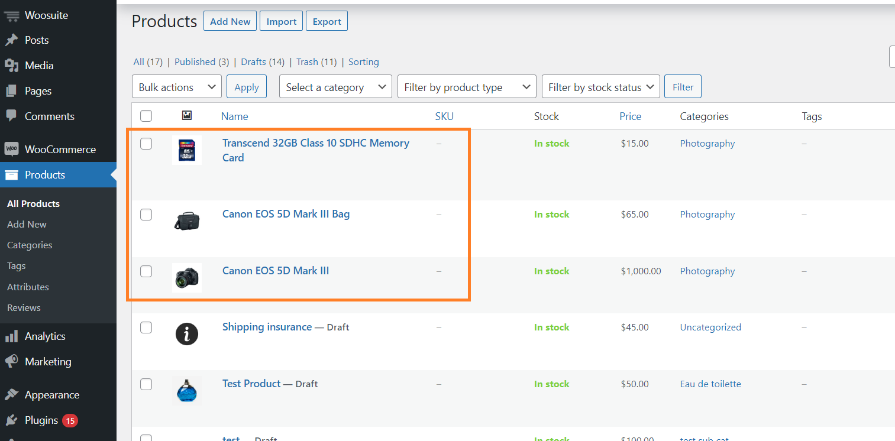Screen dimensions: 895x441
Task: Check the Transcend 32GB Memory Card checkbox
Action: (x=146, y=144)
